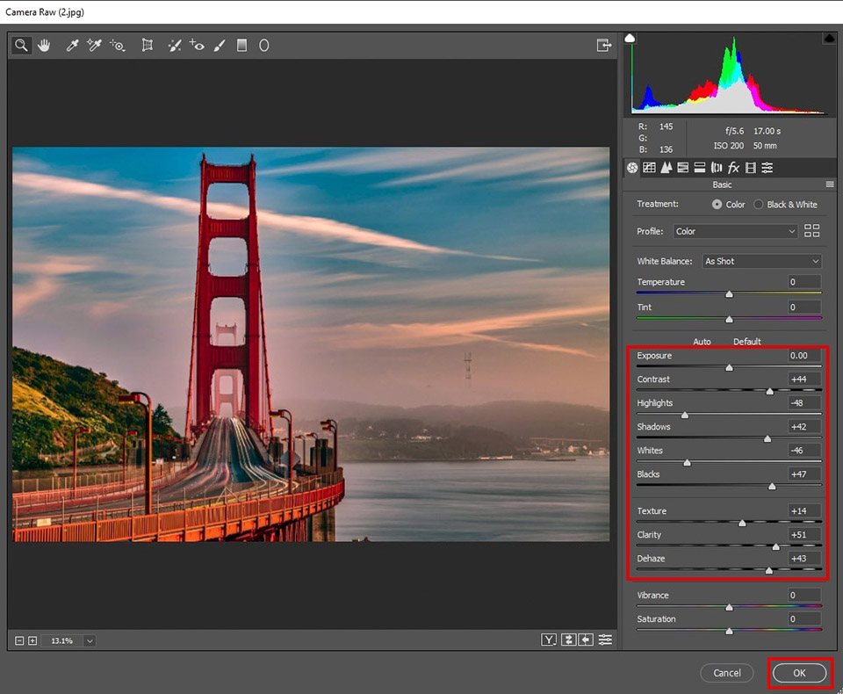Switch to the Tone Curve tab

pos(649,168)
